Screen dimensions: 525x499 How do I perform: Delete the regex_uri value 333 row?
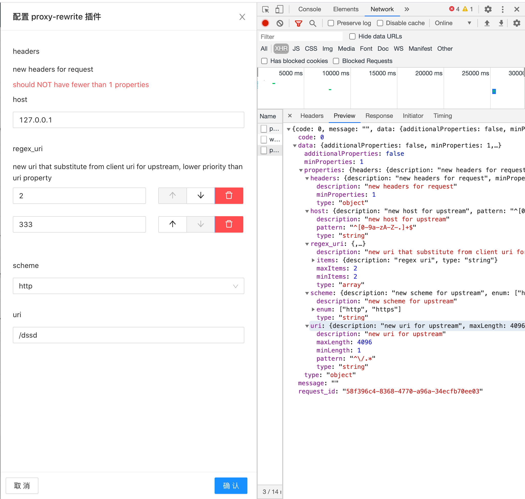click(229, 224)
